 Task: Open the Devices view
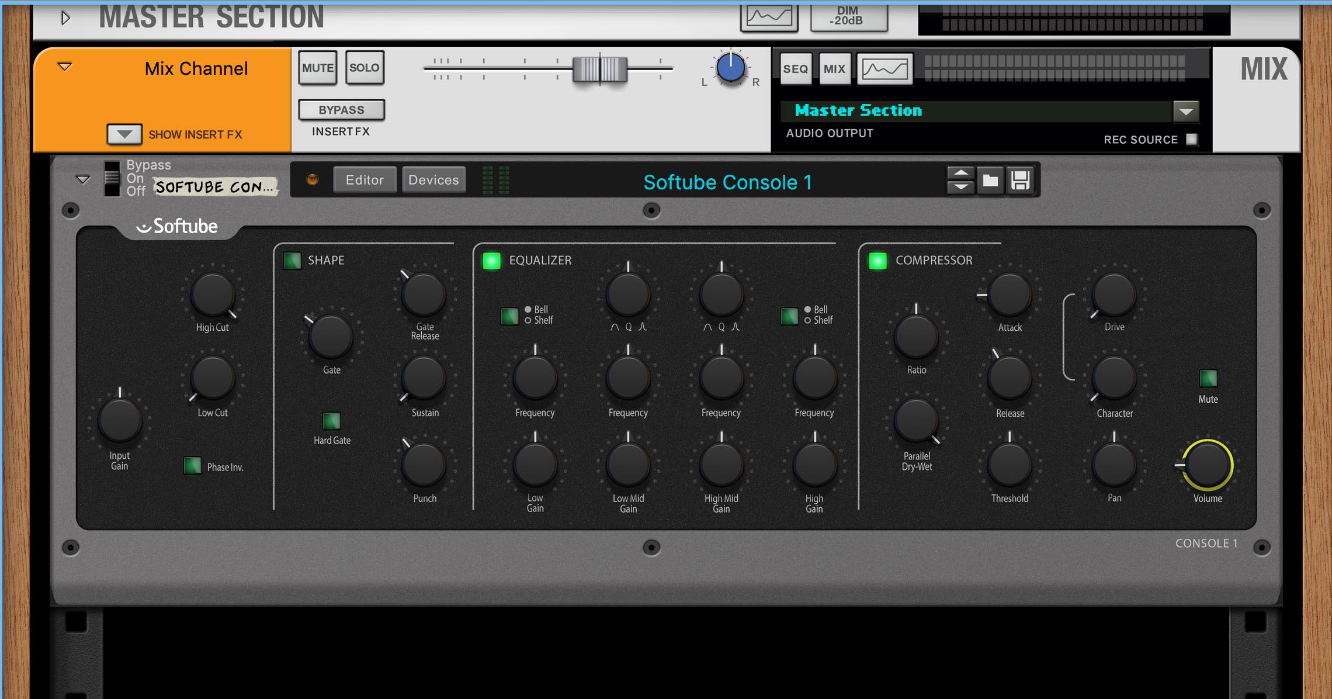(433, 179)
